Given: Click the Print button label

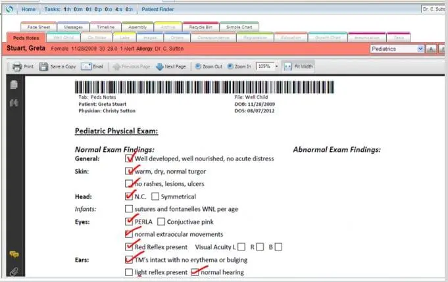Looking at the screenshot, I should coord(28,66).
